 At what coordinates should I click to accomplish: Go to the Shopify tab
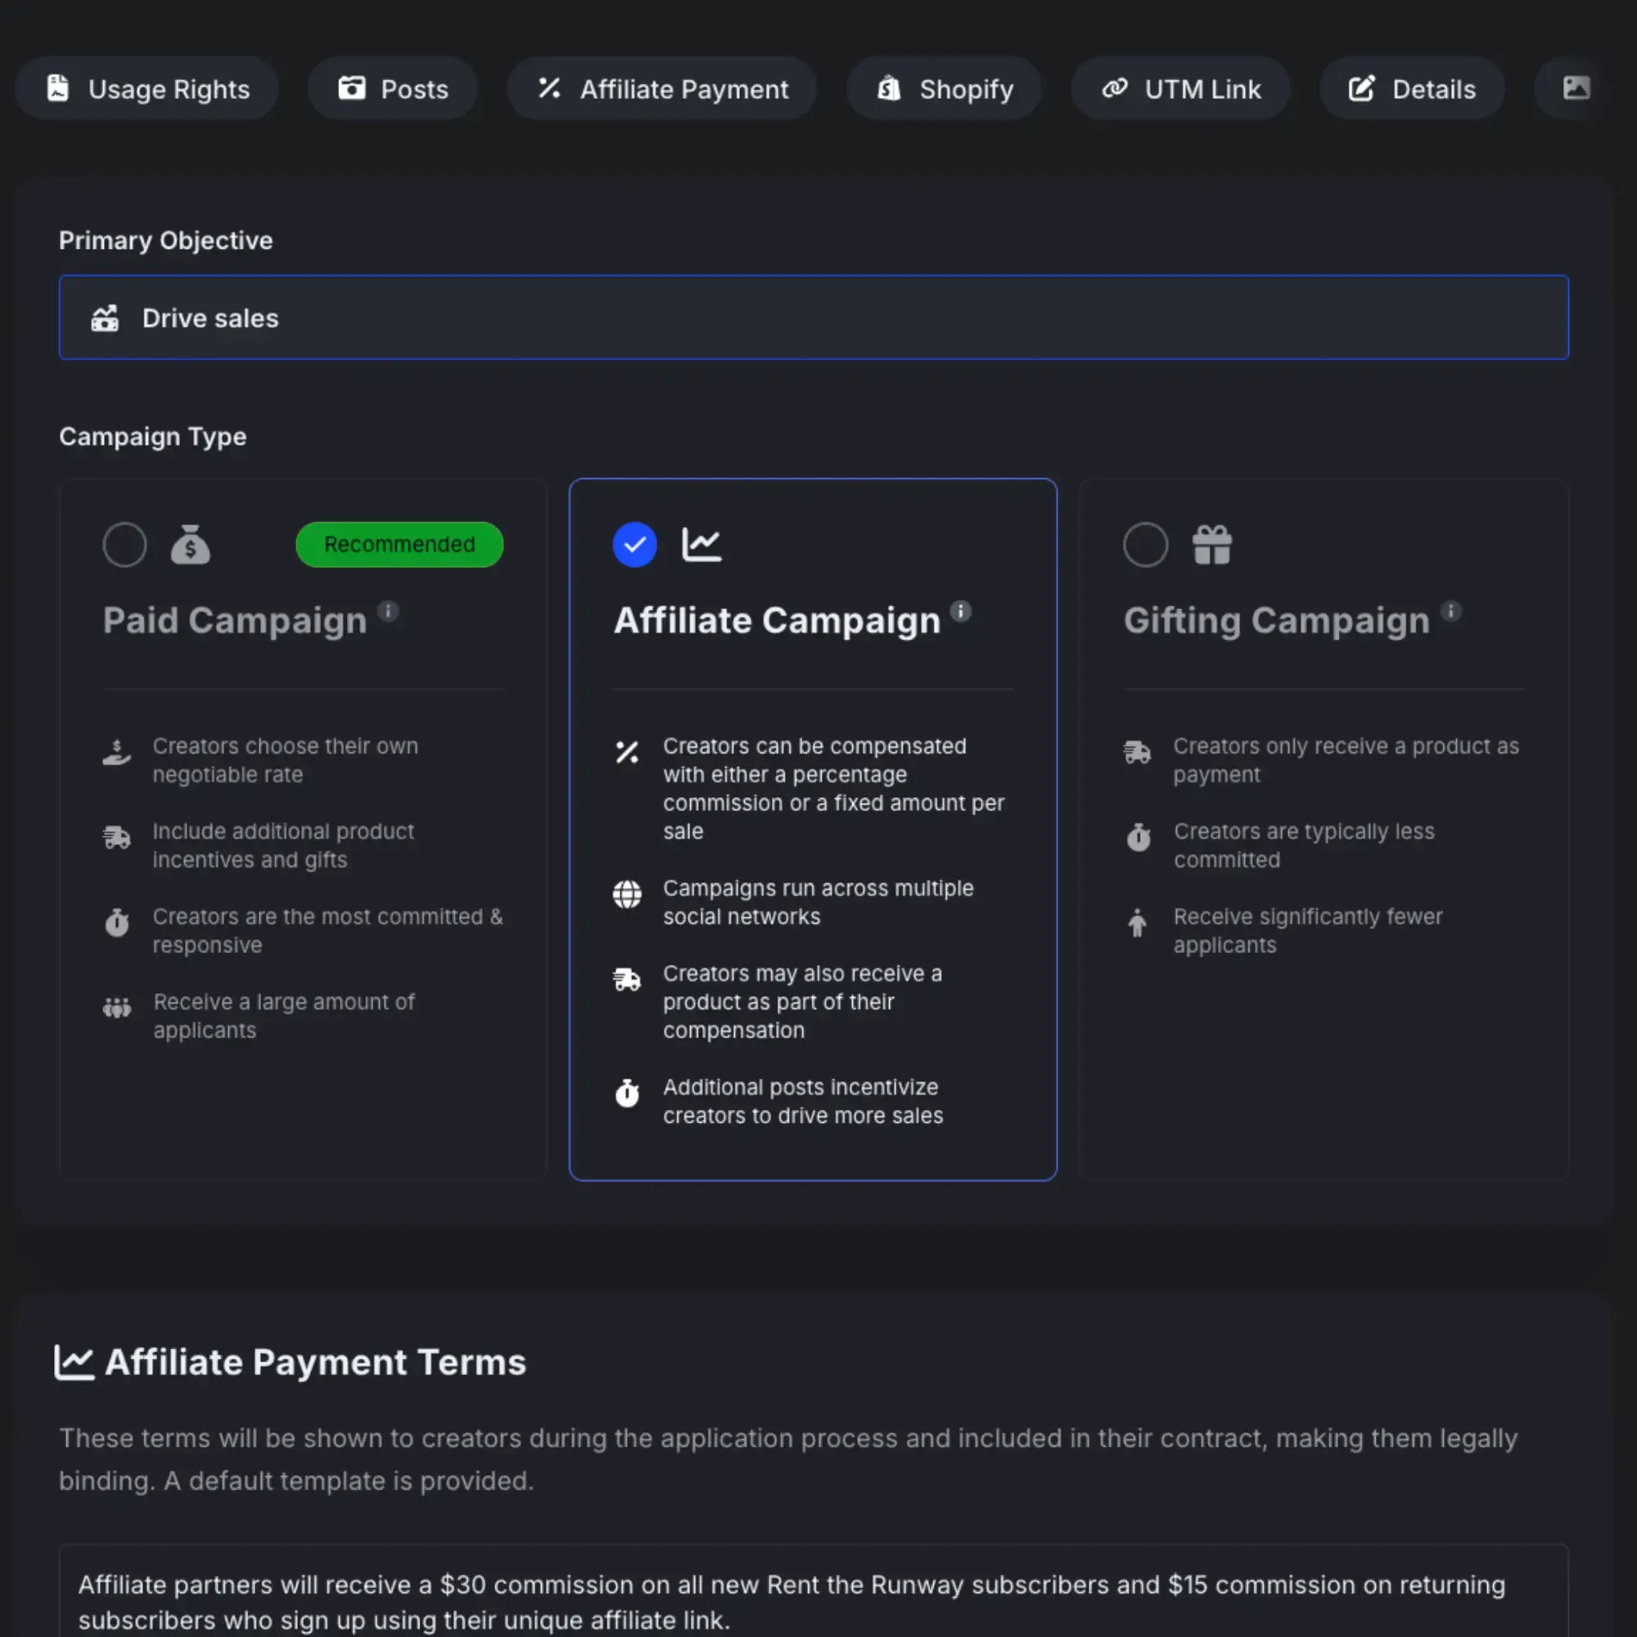point(944,89)
